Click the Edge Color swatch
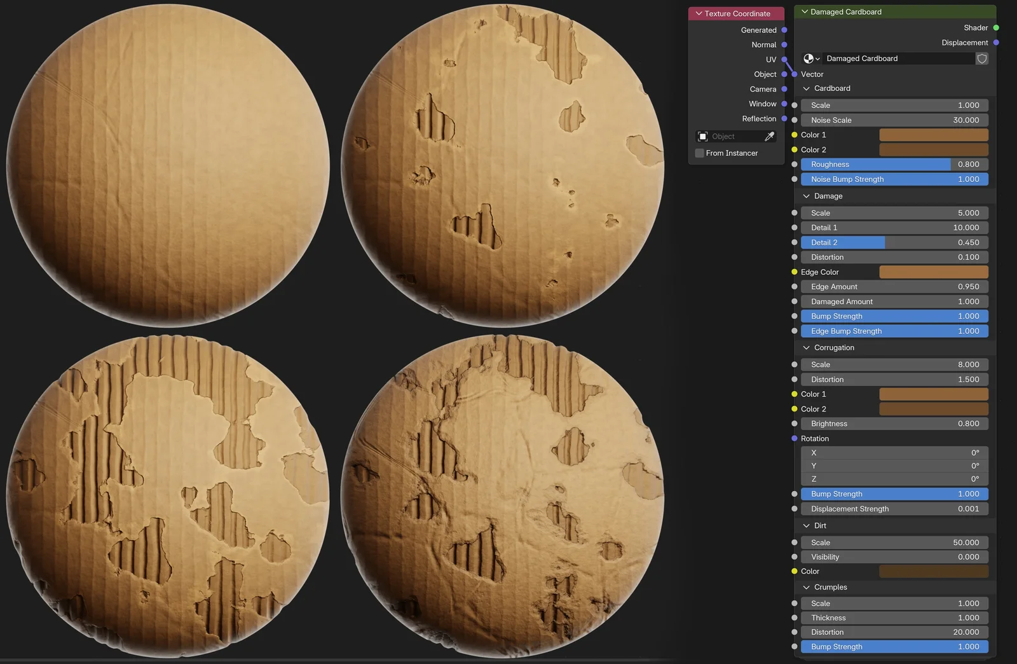Viewport: 1017px width, 664px height. 933,272
